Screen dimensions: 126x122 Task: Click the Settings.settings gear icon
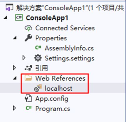pos(38,58)
